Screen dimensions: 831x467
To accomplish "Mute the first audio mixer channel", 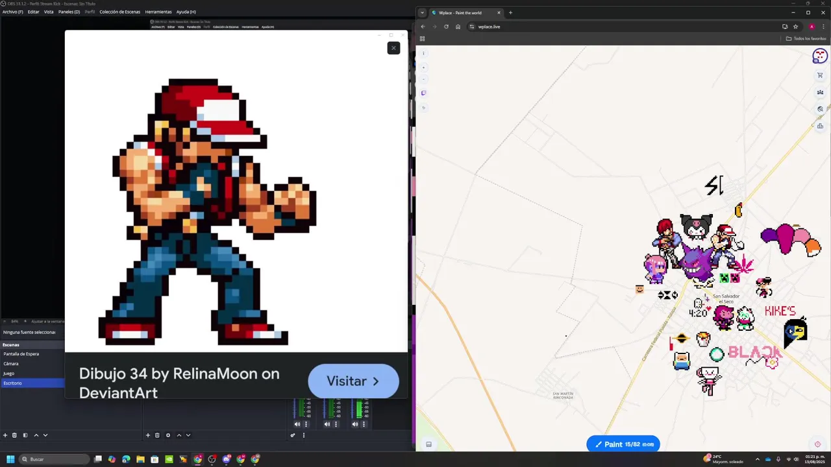I will point(297,424).
